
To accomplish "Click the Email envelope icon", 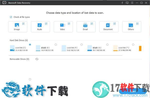I will click(85, 25).
